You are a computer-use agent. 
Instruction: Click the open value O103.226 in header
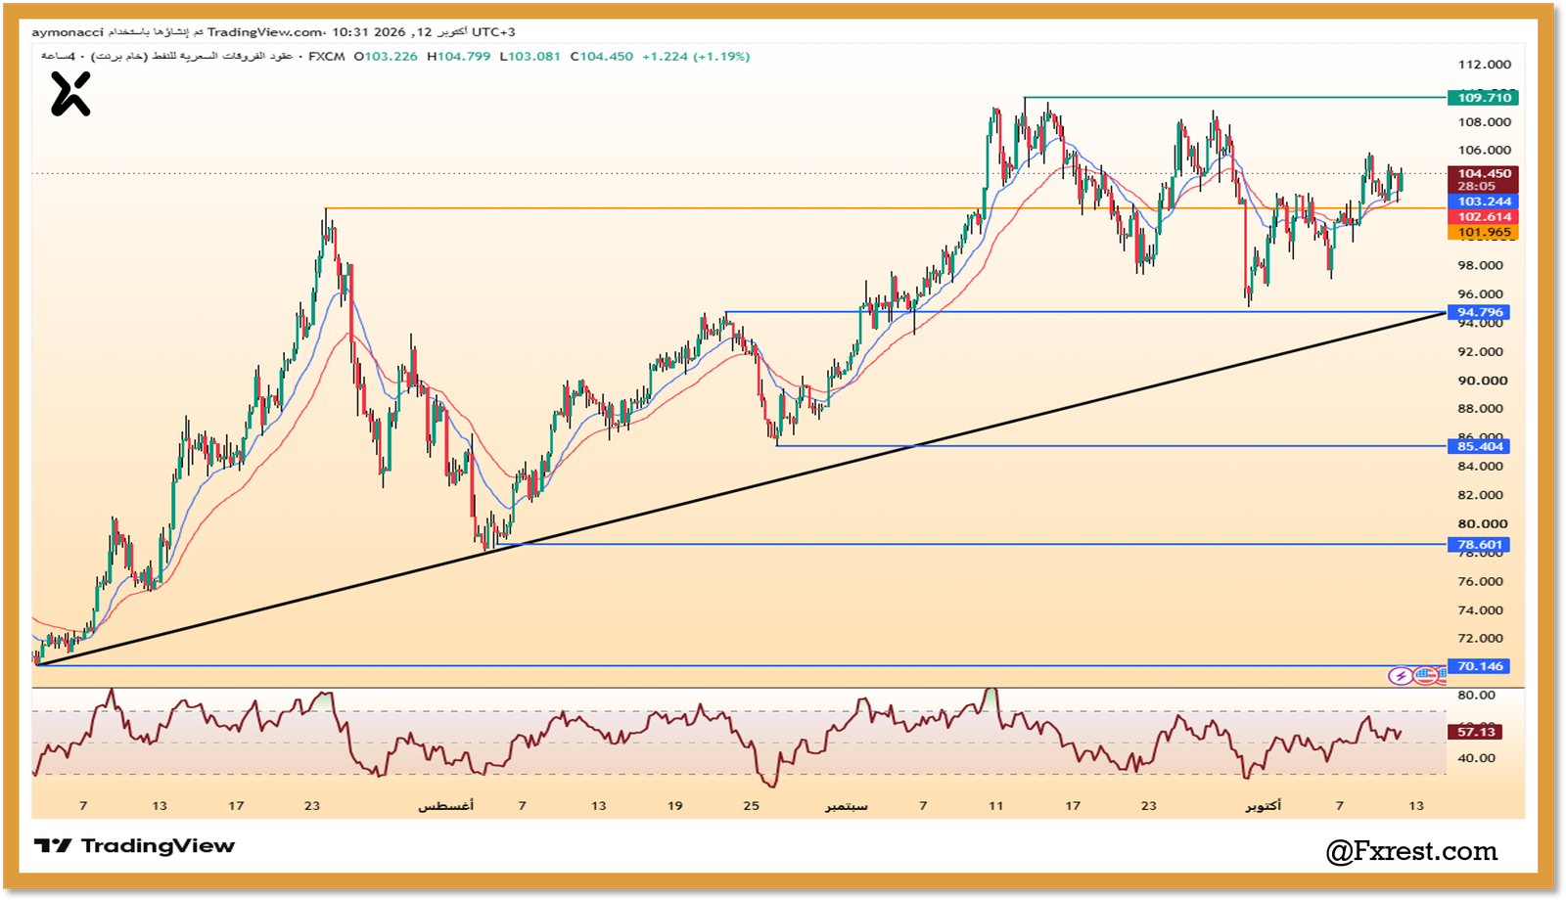386,57
